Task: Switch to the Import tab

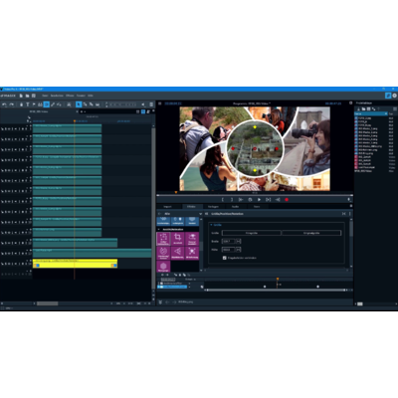Action: [x=168, y=207]
